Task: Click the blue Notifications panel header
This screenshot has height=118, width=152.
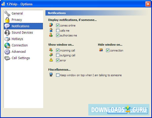Action: coord(96,13)
